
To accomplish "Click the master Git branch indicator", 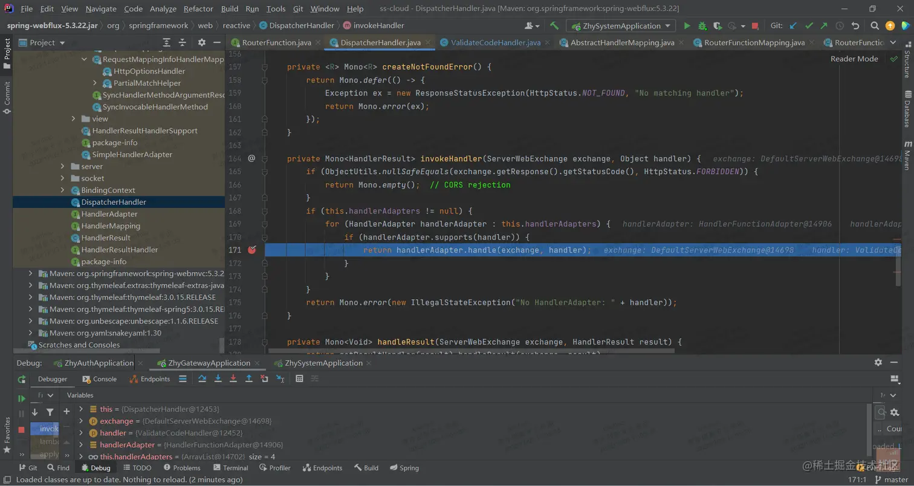I will point(890,479).
